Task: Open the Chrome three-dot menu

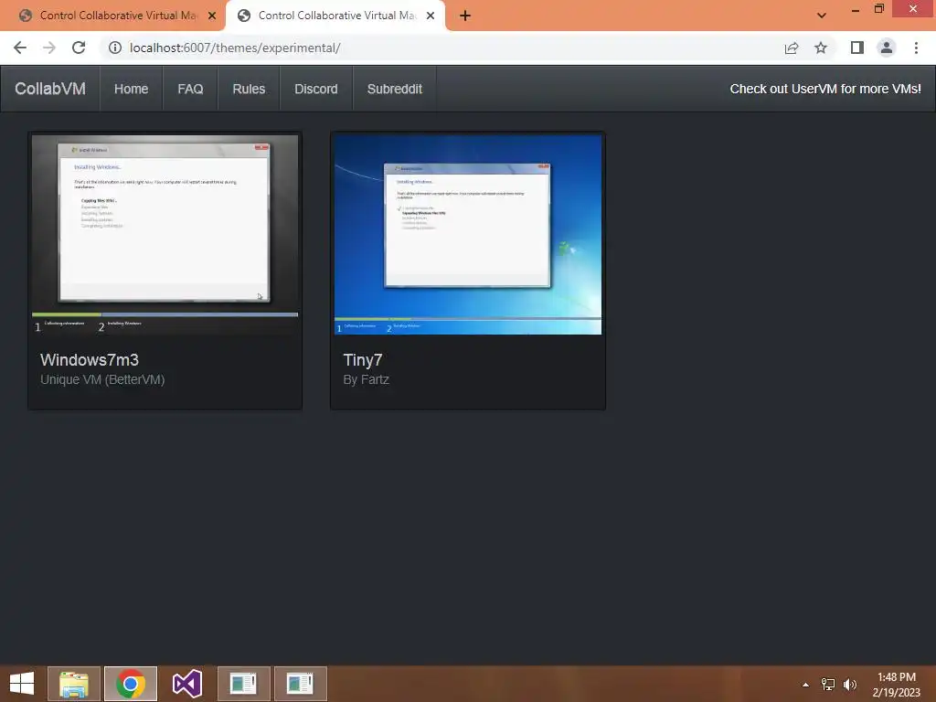Action: (916, 48)
